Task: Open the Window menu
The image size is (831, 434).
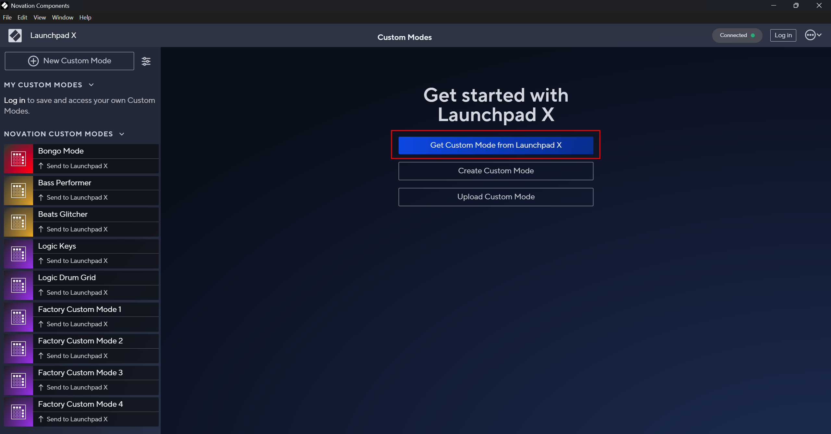Action: [x=63, y=18]
